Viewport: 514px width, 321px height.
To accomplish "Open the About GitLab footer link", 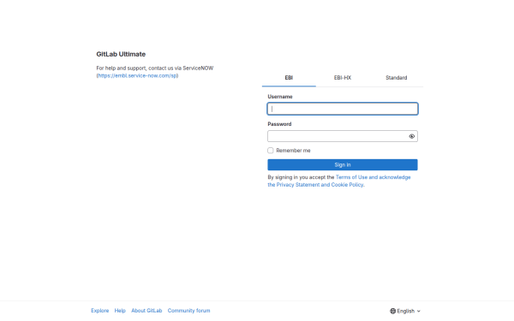I will 146,311.
